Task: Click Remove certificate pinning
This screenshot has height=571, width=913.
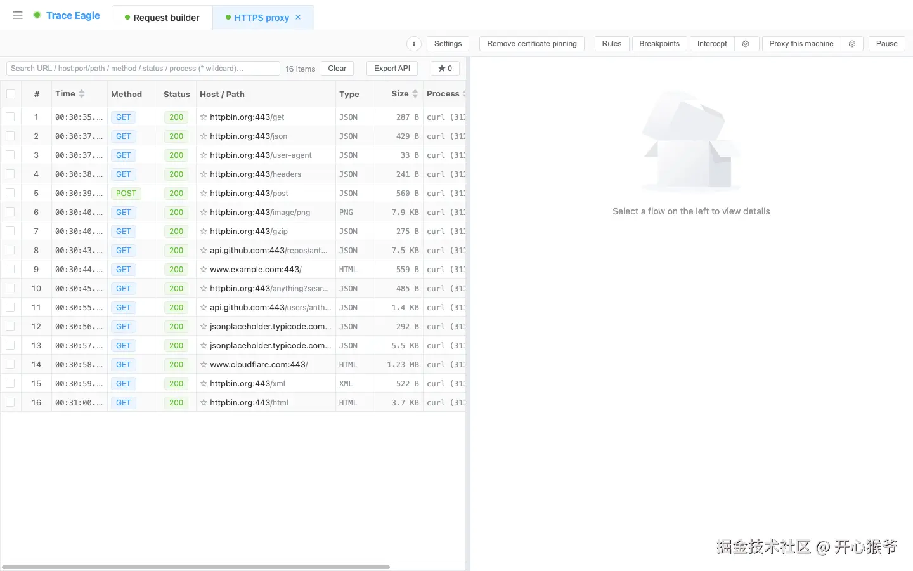Action: point(532,44)
